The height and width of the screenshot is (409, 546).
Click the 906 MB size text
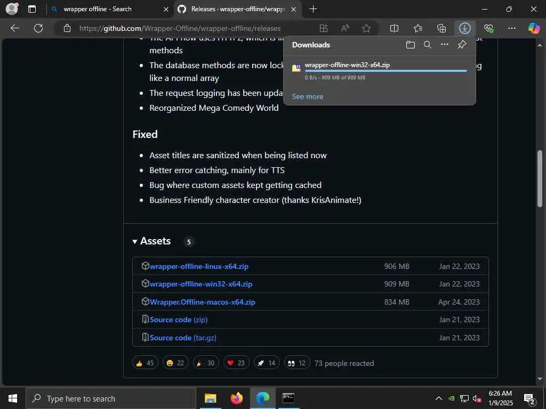pyautogui.click(x=397, y=266)
